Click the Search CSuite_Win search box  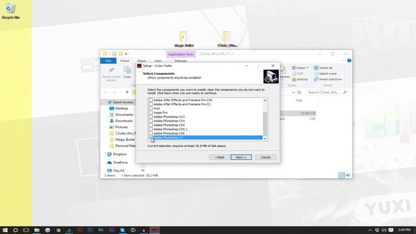coord(327,92)
